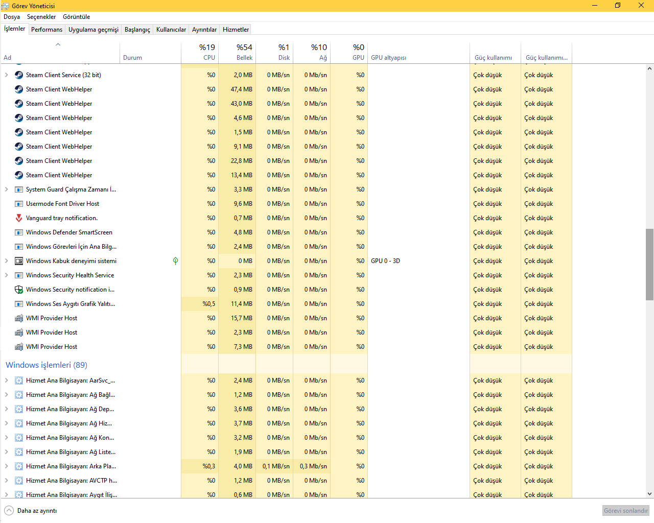Switch to the Başlangıç tab
This screenshot has height=523, width=654.
pos(137,30)
